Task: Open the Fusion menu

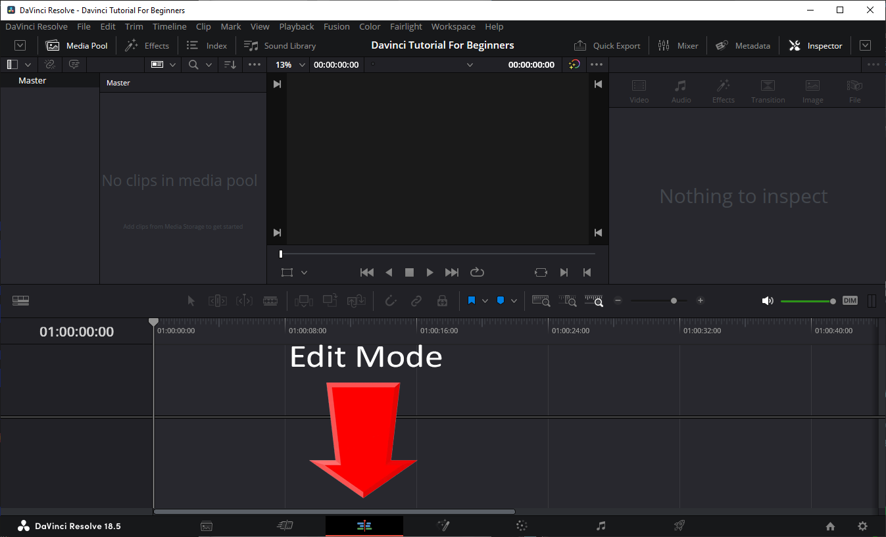Action: [x=337, y=26]
